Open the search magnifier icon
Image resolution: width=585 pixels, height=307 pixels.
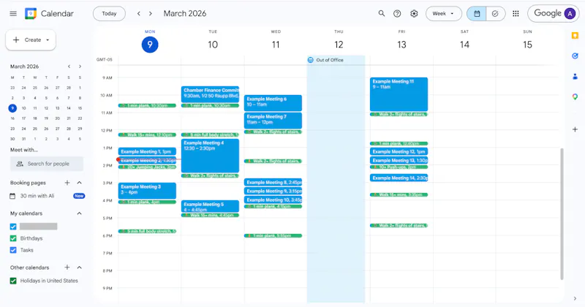click(381, 13)
